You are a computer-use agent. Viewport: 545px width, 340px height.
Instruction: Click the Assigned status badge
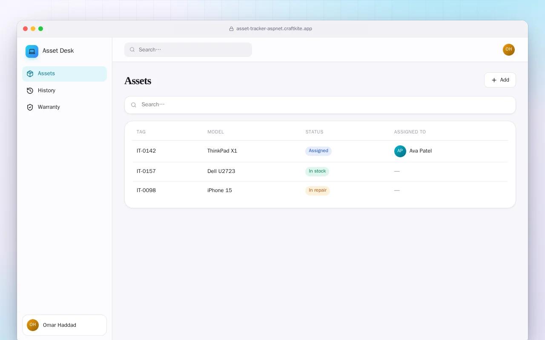[x=318, y=151]
